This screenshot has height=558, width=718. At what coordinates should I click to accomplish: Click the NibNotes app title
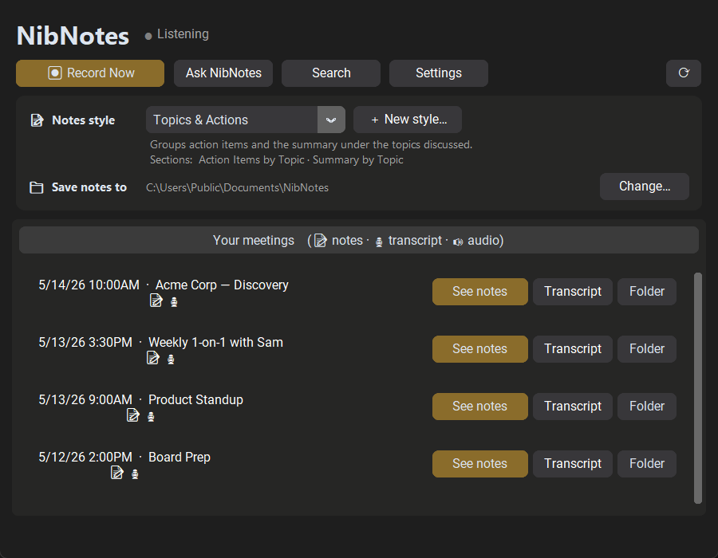(x=73, y=36)
